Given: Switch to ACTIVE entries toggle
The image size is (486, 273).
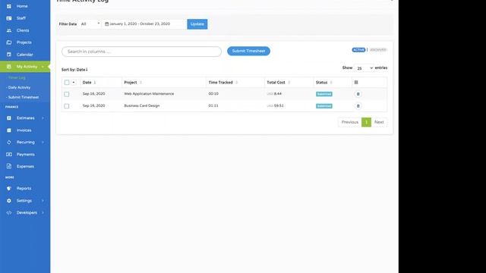Looking at the screenshot, I should tap(358, 50).
